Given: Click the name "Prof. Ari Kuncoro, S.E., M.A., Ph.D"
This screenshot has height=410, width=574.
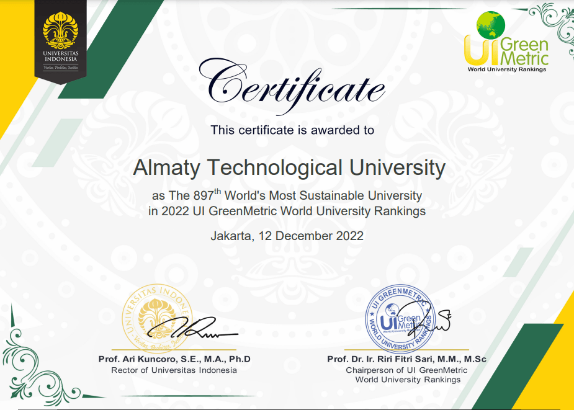Looking at the screenshot, I should 174,359.
